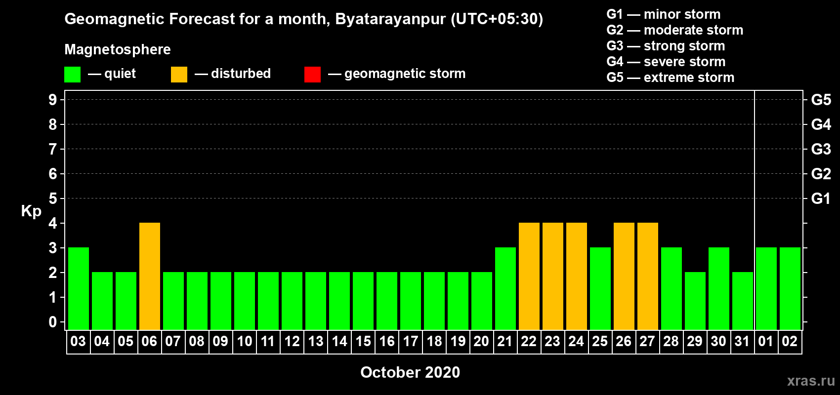Click the '— geomagnetic storm' legend text

[x=397, y=74]
